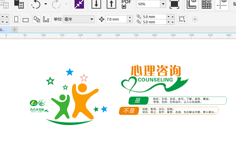
Task: Toggle the show guidelines button
Action: point(222,4)
